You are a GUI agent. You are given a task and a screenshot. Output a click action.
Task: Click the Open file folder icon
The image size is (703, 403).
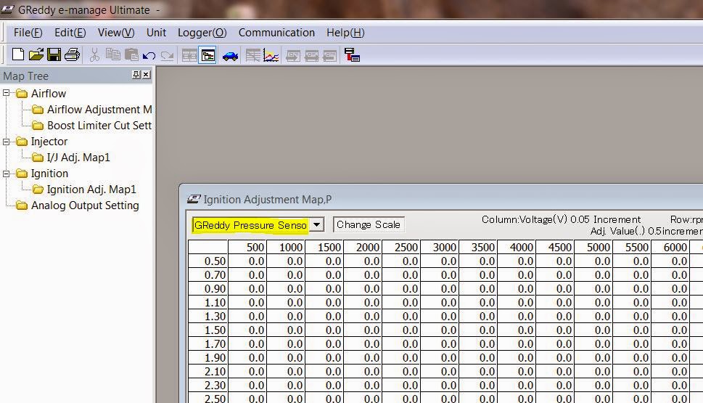[36, 55]
